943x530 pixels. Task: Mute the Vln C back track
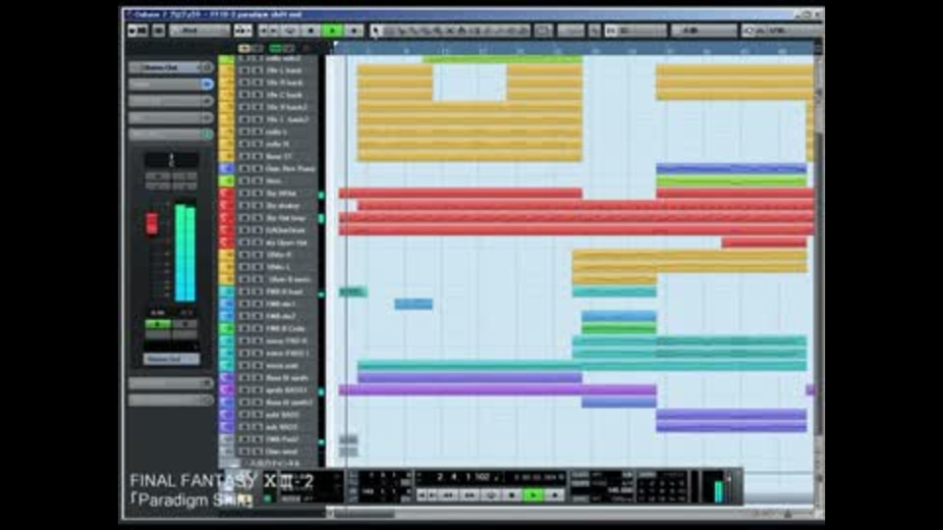pos(245,95)
